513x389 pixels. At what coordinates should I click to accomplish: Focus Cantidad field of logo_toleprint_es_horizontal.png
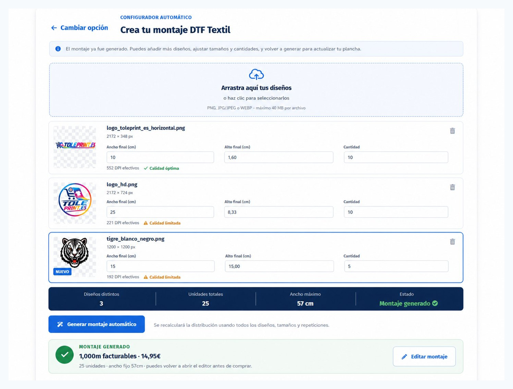pyautogui.click(x=396, y=157)
